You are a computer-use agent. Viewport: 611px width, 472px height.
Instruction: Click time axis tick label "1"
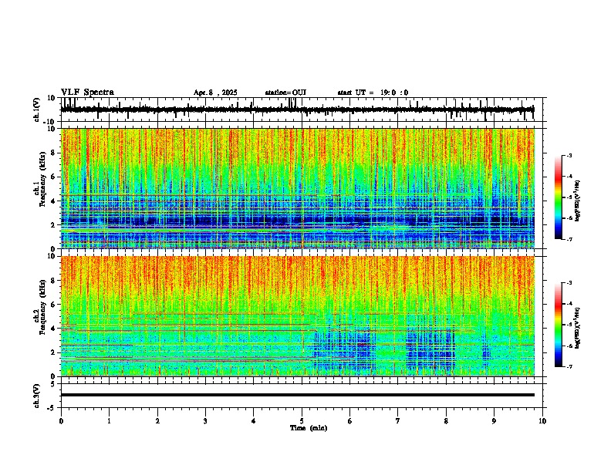(x=109, y=421)
